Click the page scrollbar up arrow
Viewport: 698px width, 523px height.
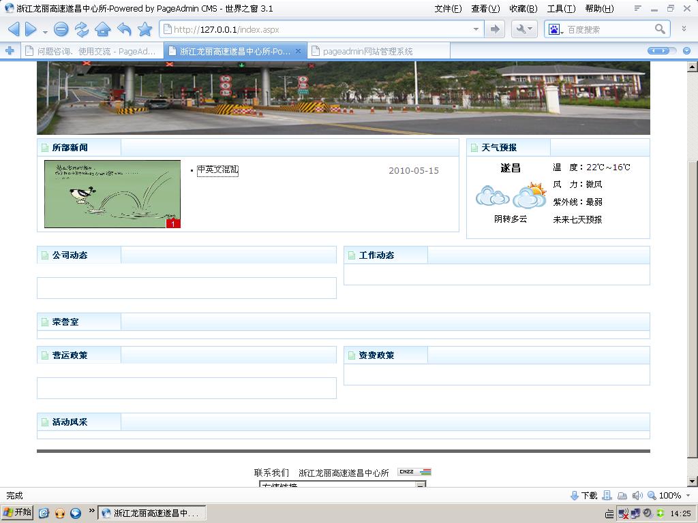[x=693, y=67]
